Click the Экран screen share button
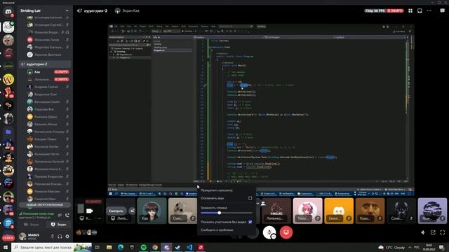The height and width of the screenshot is (252, 449). coord(58,225)
